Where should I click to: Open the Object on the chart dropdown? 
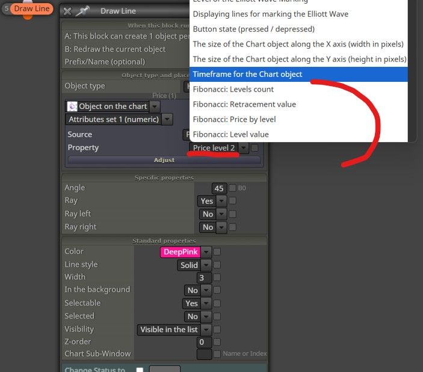tap(155, 107)
